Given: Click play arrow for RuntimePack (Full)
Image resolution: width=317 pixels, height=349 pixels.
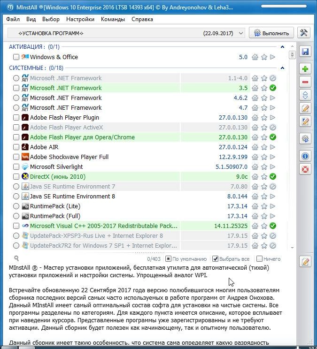Looking at the screenshot, I should pyautogui.click(x=273, y=216).
